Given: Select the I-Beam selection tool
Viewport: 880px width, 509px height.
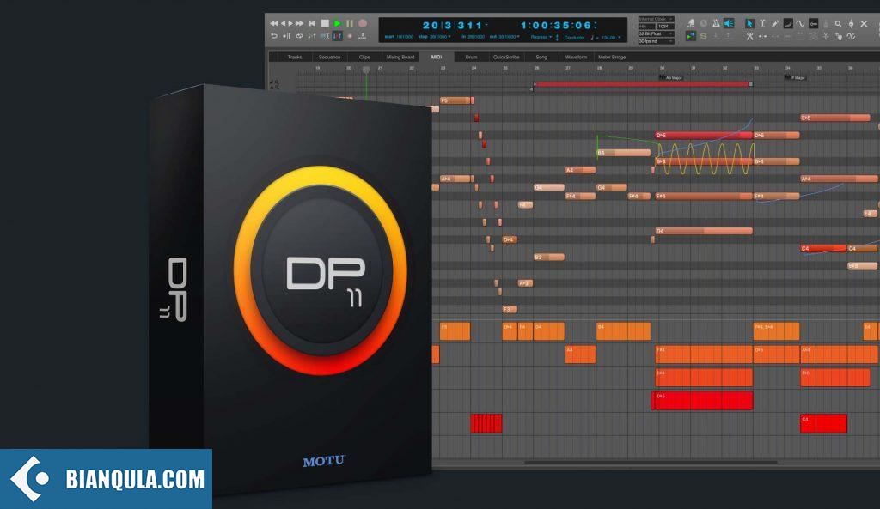Looking at the screenshot, I should tap(762, 23).
